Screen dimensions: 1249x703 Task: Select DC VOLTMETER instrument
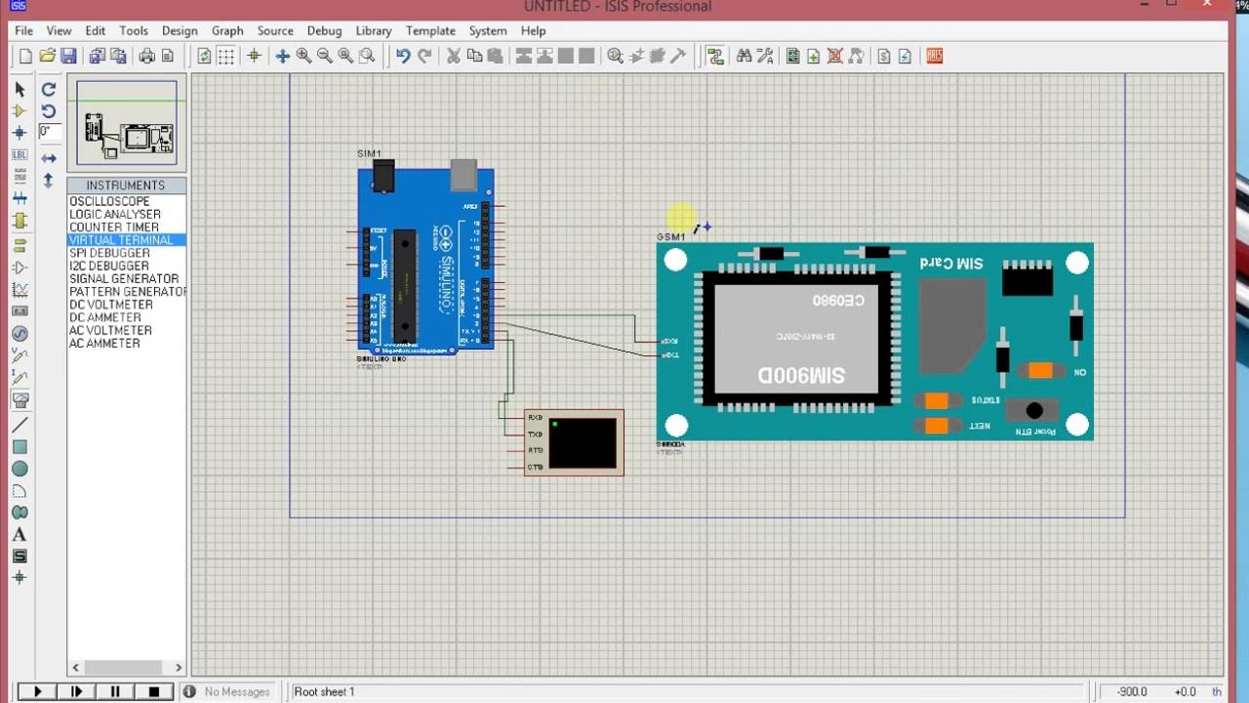tap(111, 304)
